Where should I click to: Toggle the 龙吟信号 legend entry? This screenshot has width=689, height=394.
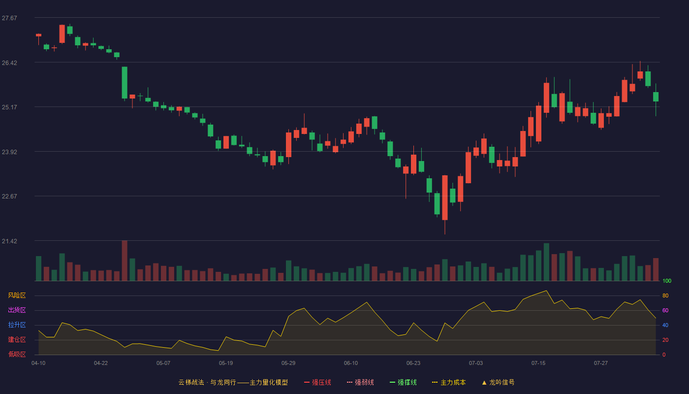(498, 382)
